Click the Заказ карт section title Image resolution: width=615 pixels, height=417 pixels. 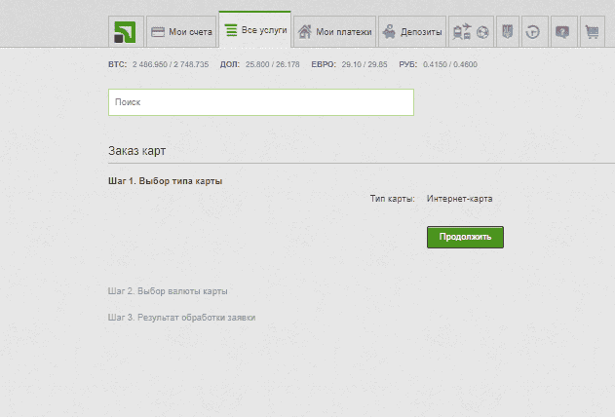[136, 152]
